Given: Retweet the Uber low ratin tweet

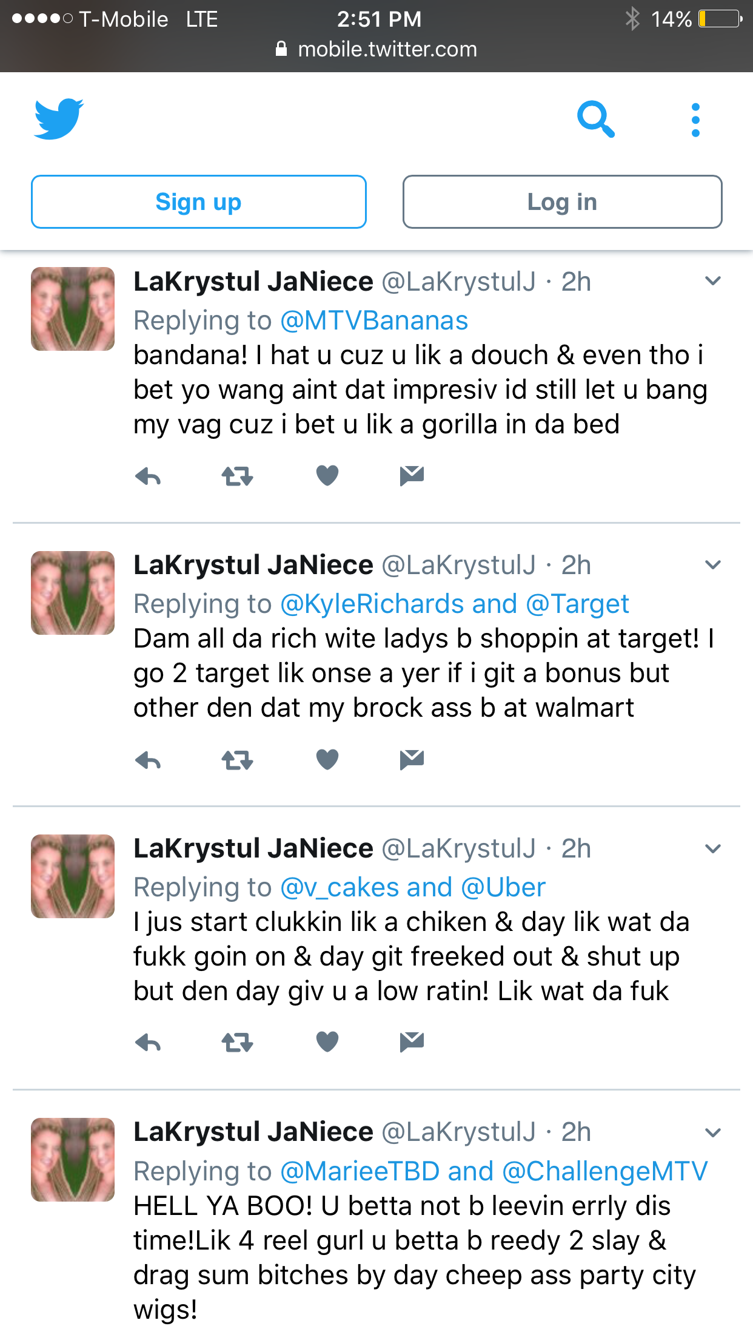Looking at the screenshot, I should [237, 1043].
